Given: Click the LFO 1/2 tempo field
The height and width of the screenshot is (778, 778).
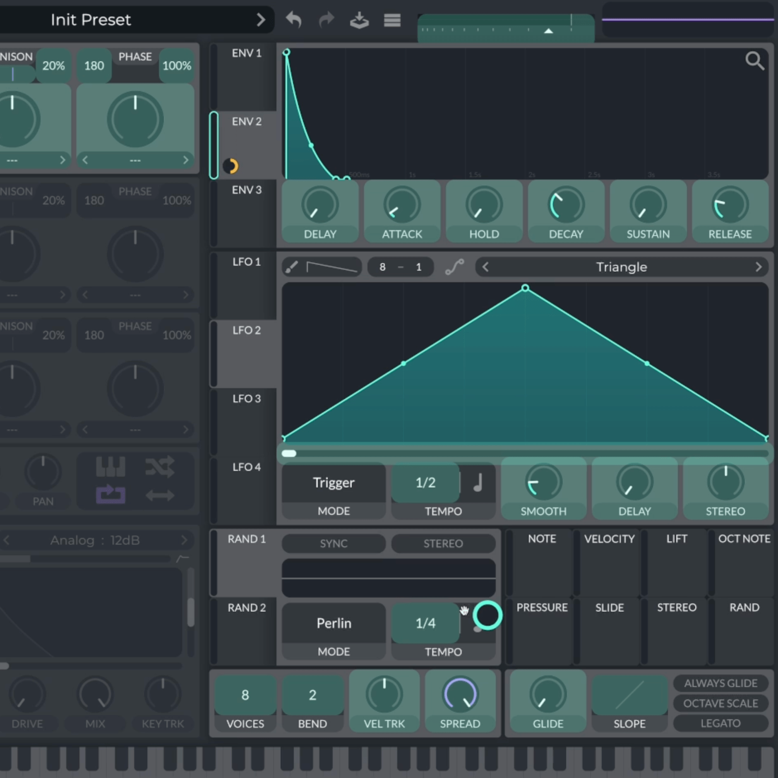Looking at the screenshot, I should tap(425, 483).
